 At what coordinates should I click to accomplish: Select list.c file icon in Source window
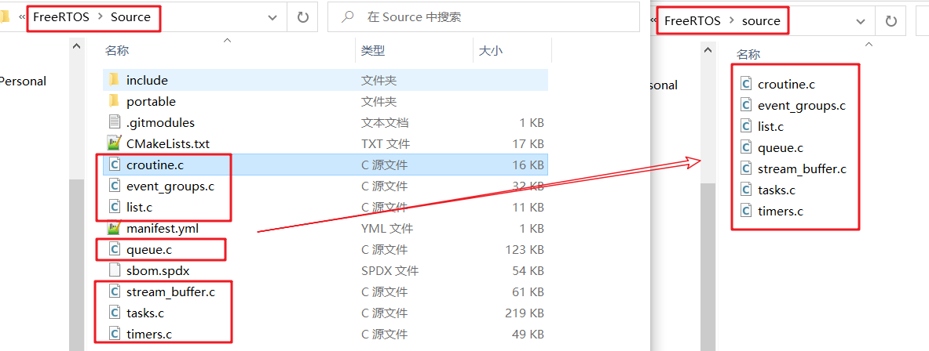click(x=115, y=208)
